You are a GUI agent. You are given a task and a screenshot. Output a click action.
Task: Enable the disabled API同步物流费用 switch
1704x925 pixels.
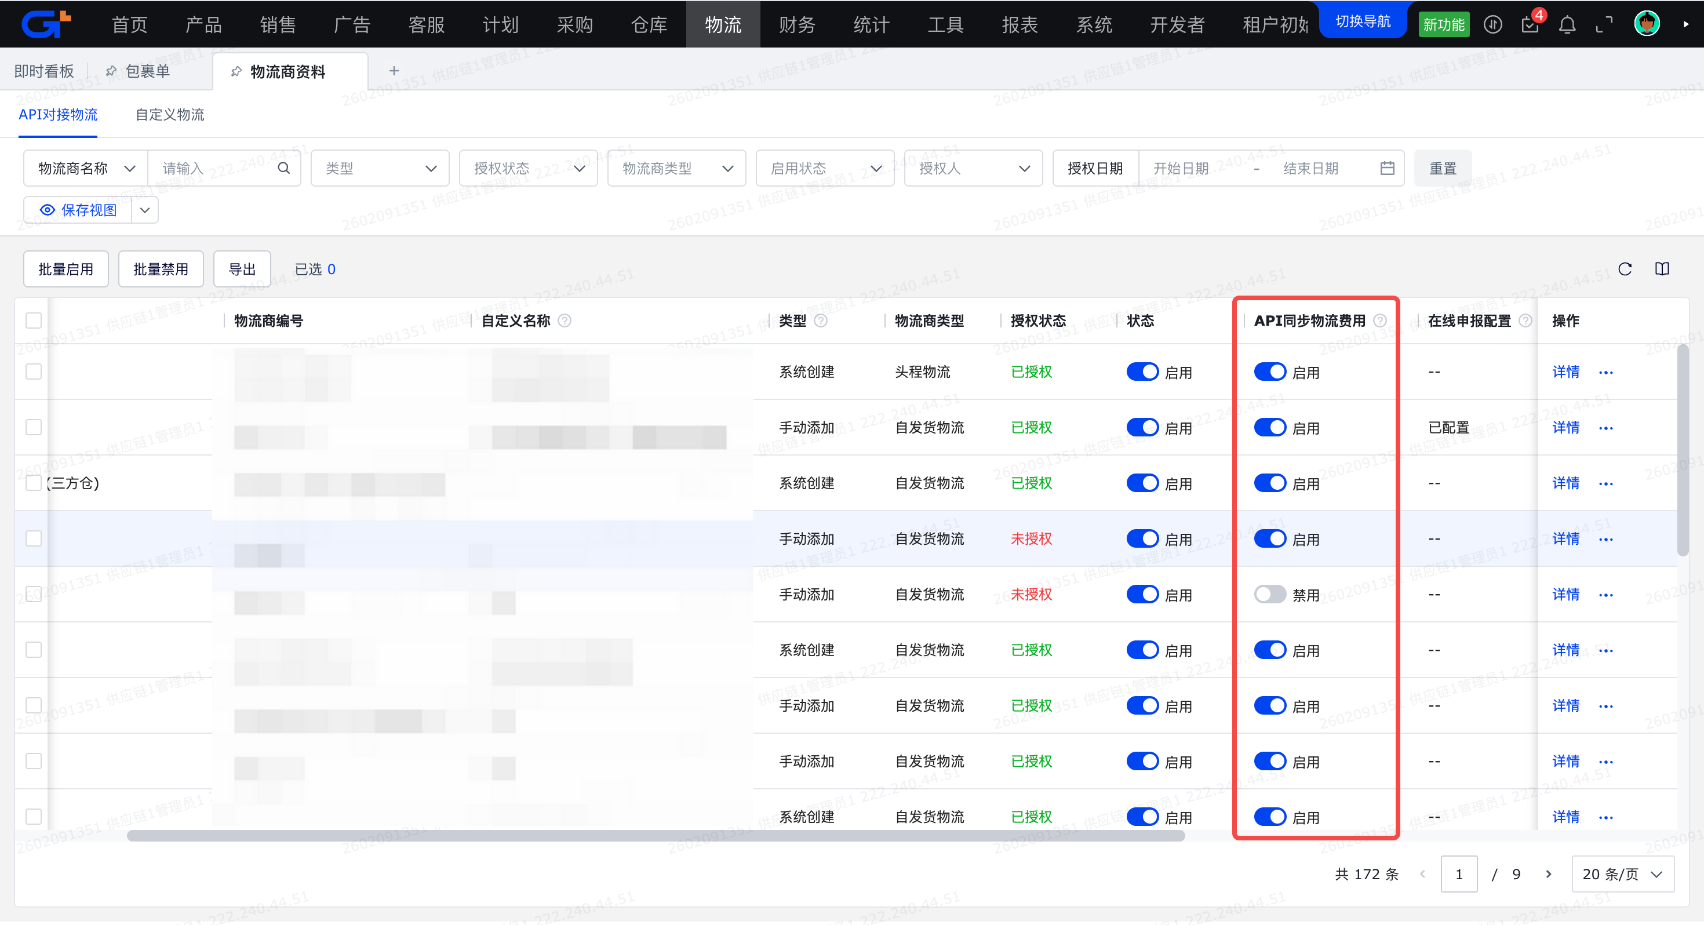(x=1269, y=594)
